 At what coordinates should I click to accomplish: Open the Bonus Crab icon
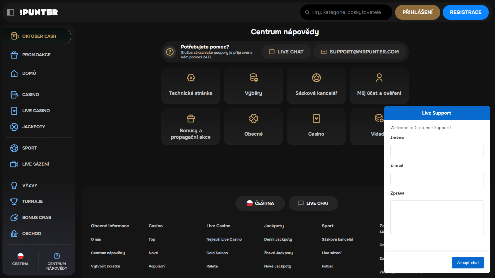tap(14, 217)
